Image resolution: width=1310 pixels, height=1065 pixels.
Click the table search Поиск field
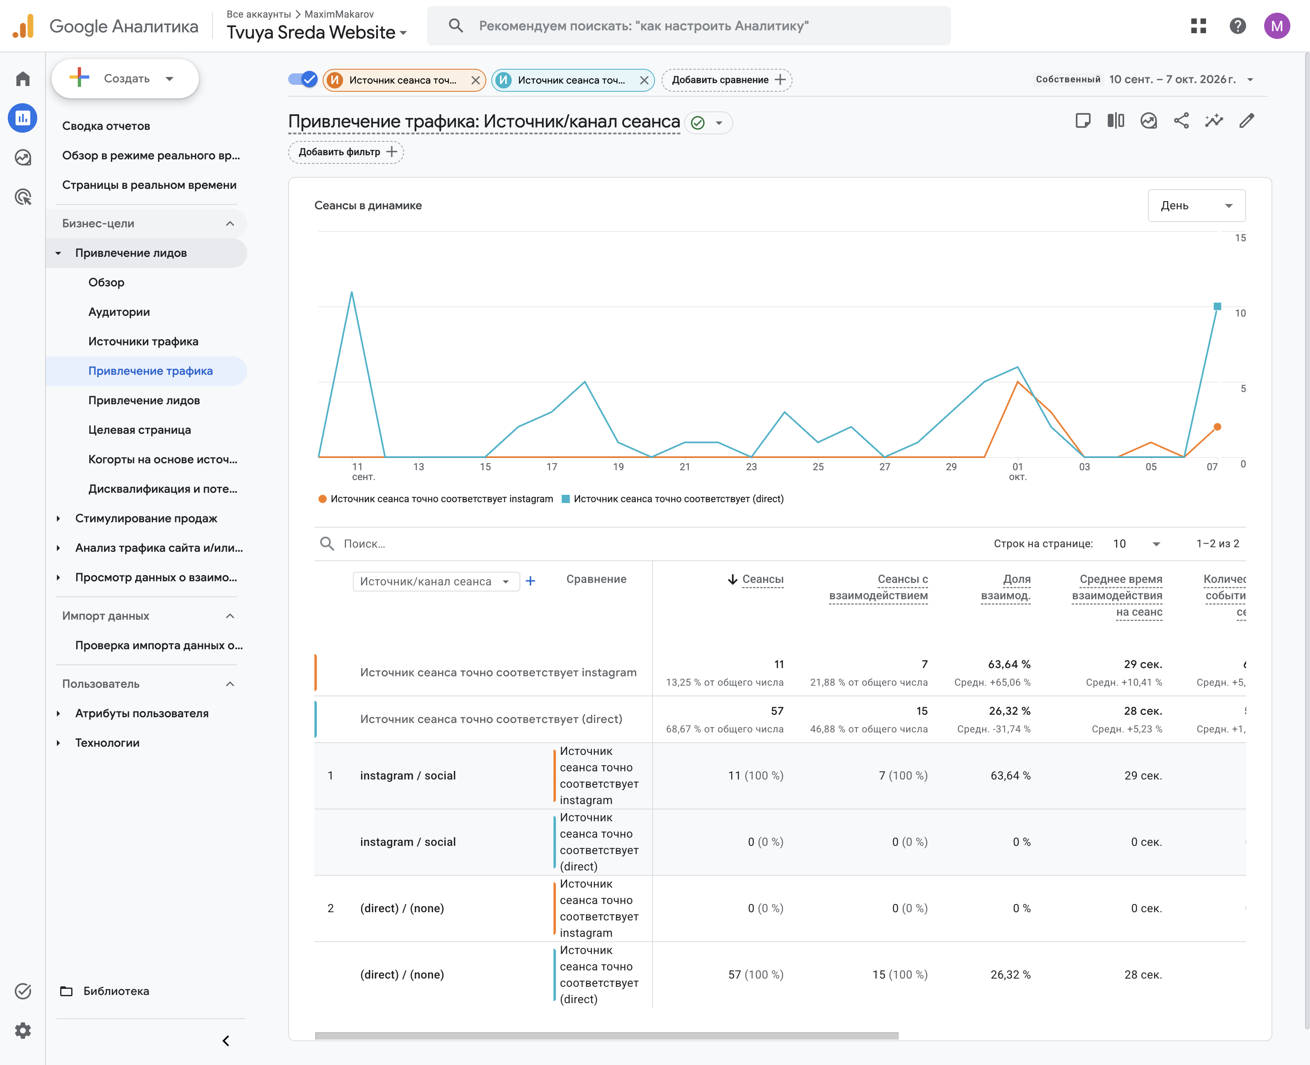coord(644,544)
